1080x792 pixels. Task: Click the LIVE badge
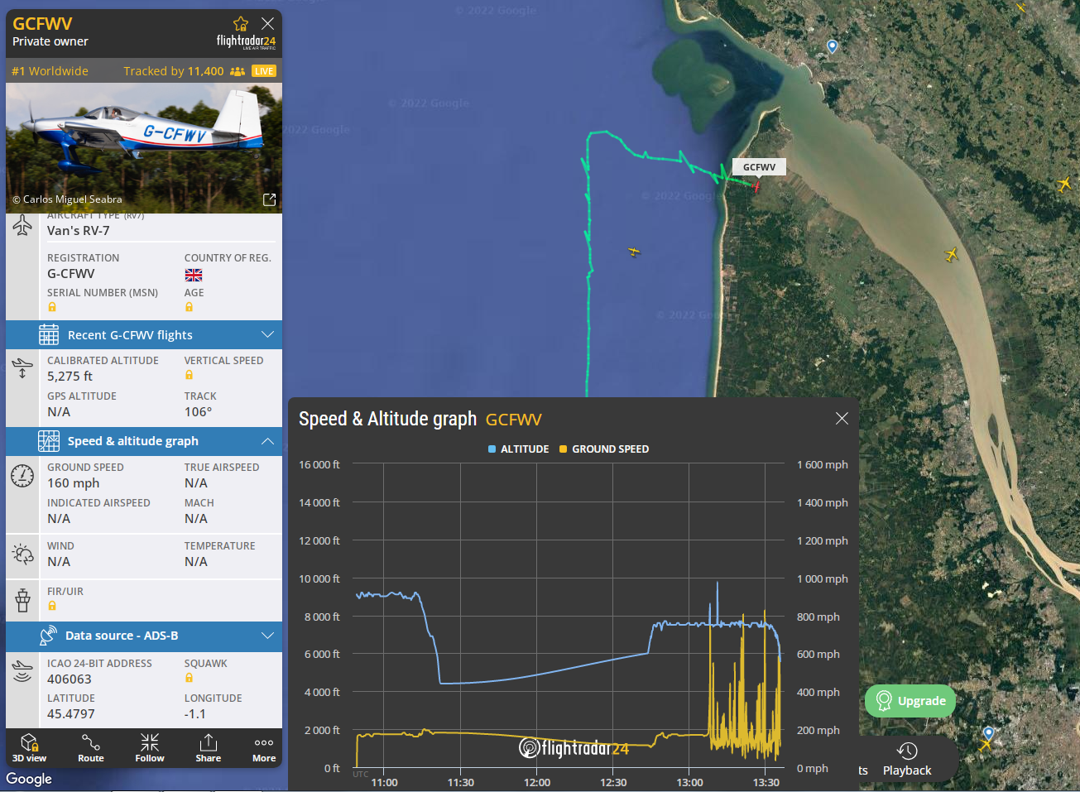[264, 71]
